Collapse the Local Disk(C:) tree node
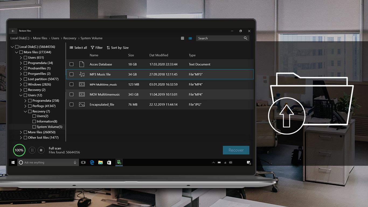The width and height of the screenshot is (368, 207). tap(12, 47)
